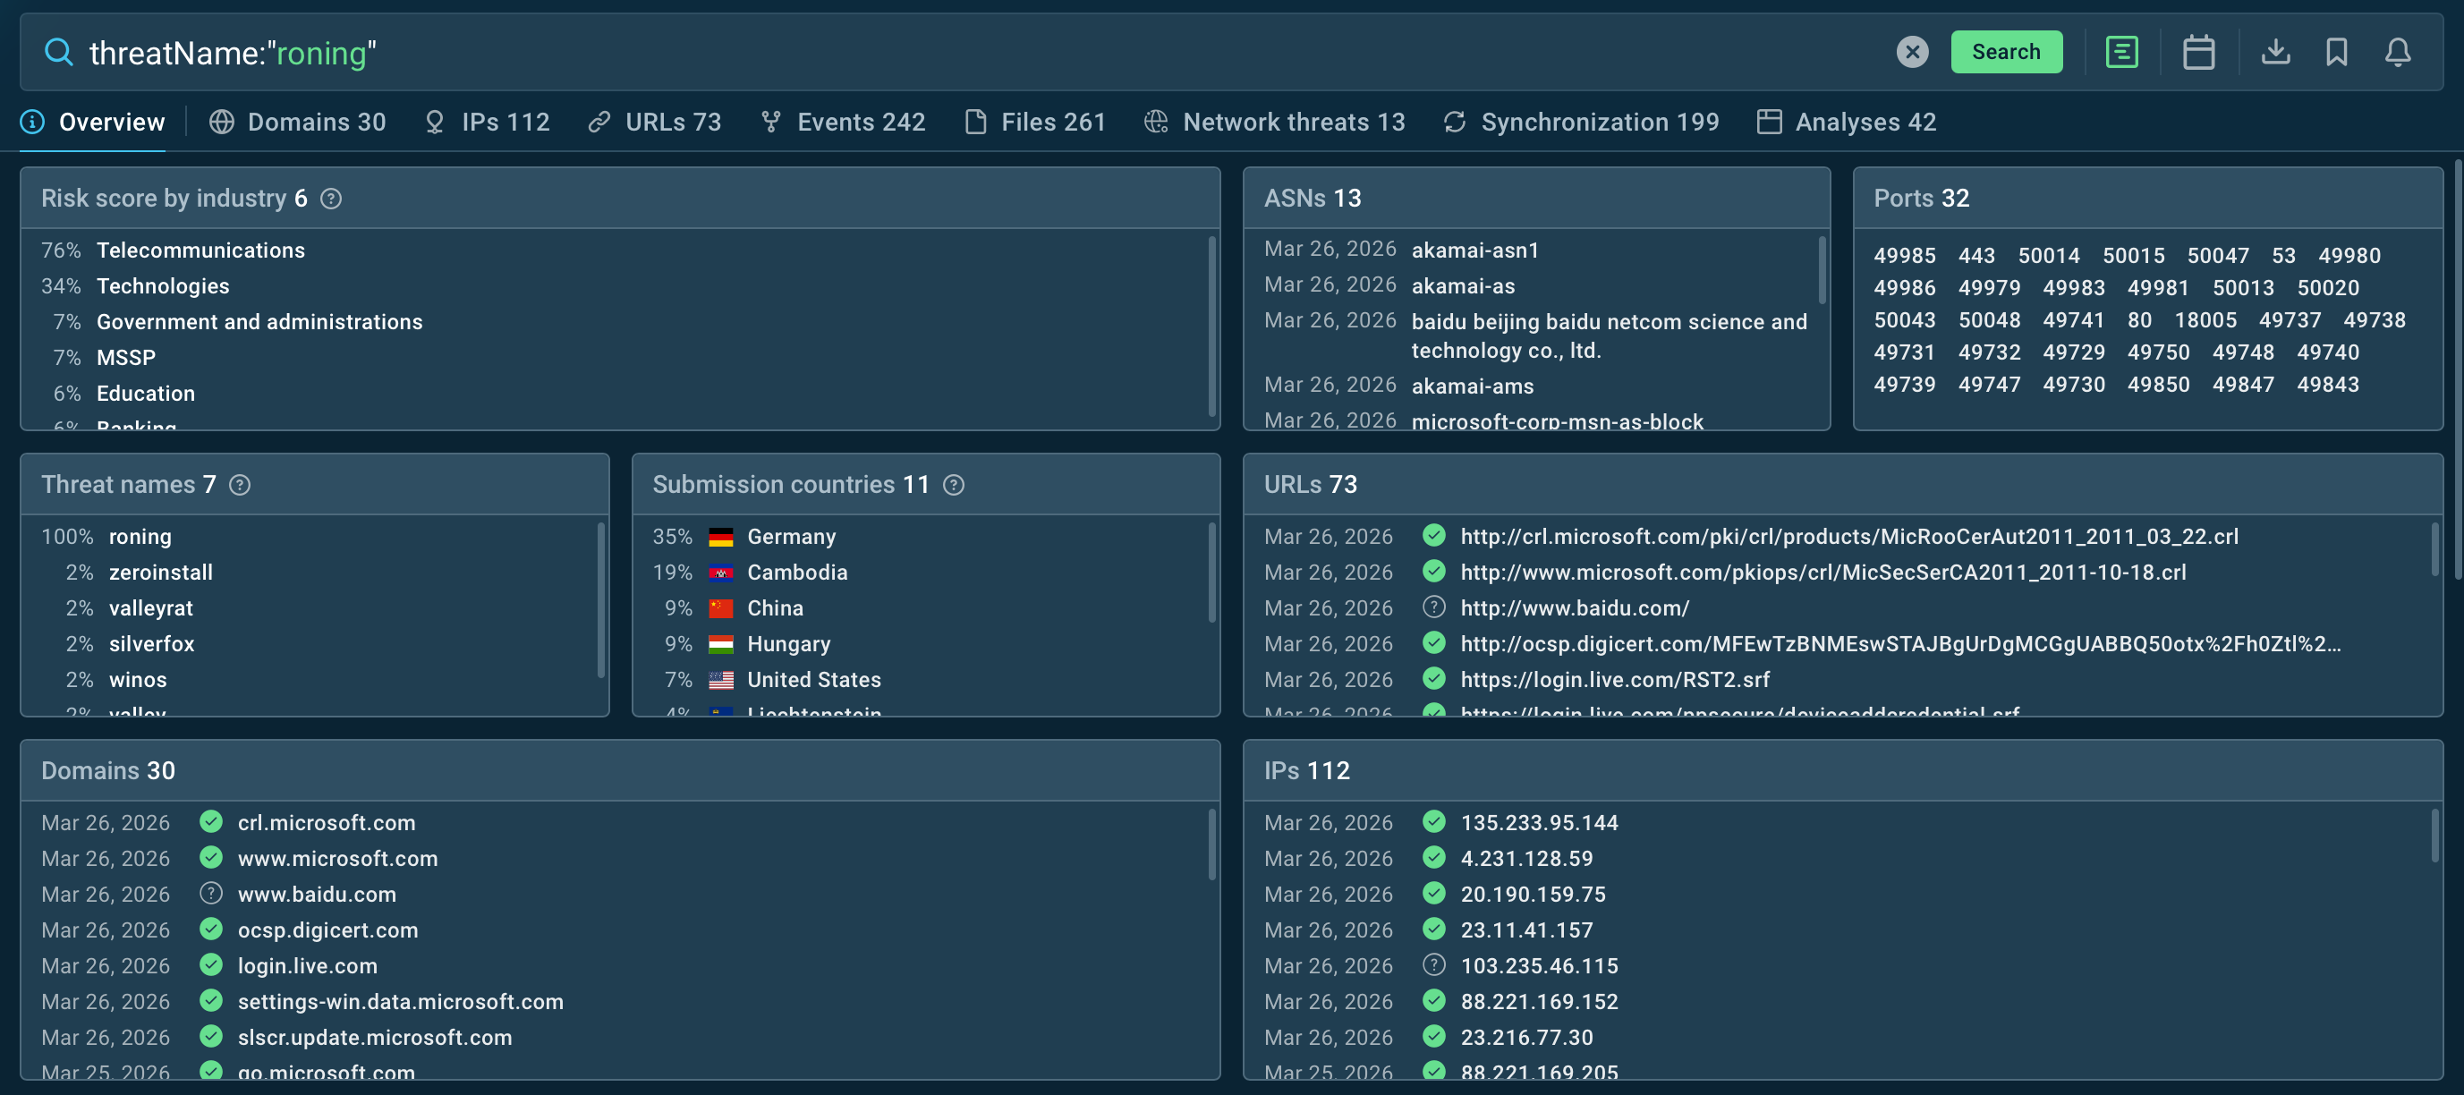Image resolution: width=2464 pixels, height=1095 pixels.
Task: Click the green check icon next to crl.microsoft.com
Action: tap(209, 821)
